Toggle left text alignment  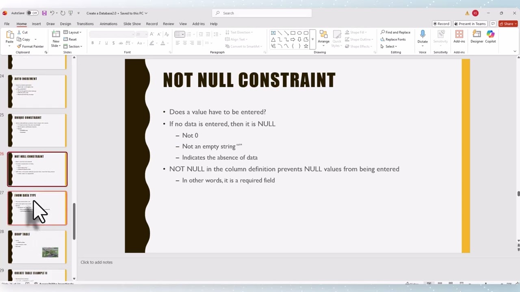pos(178,43)
